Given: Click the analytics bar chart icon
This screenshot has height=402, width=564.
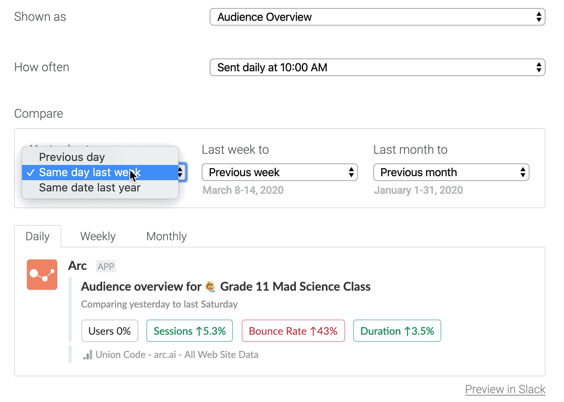Looking at the screenshot, I should (x=88, y=355).
